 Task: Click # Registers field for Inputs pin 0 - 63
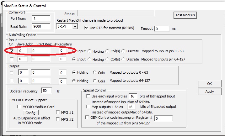(62, 50)
